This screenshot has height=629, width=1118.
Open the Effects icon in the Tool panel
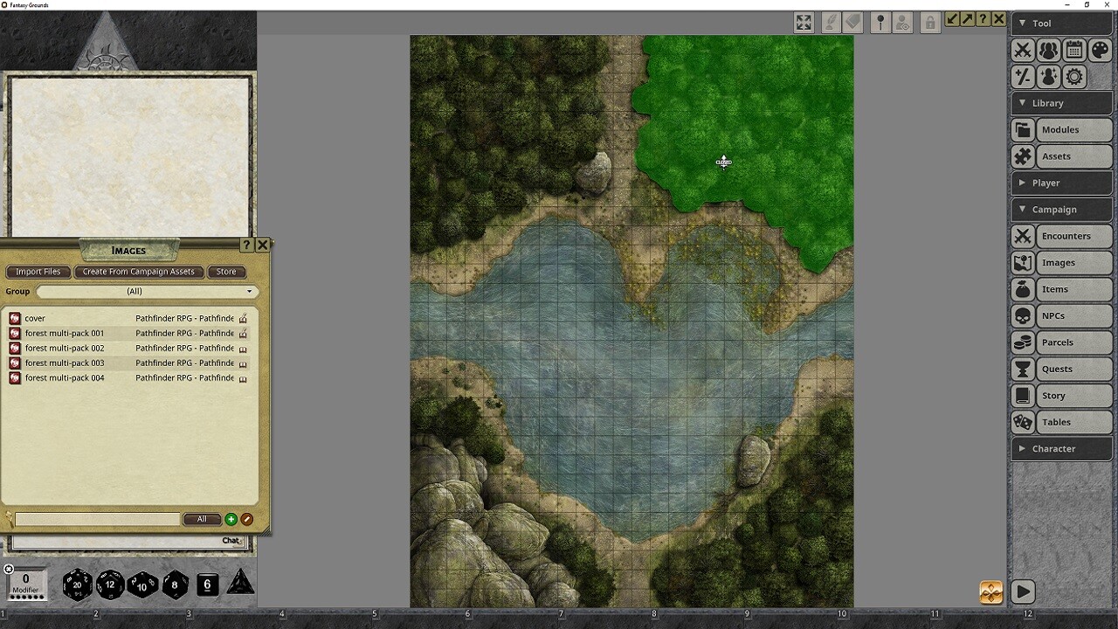tap(1048, 77)
